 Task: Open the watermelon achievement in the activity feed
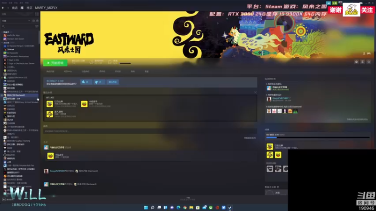(x=50, y=156)
